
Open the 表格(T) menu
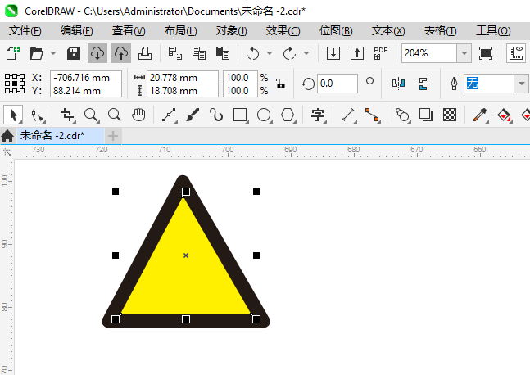(441, 31)
